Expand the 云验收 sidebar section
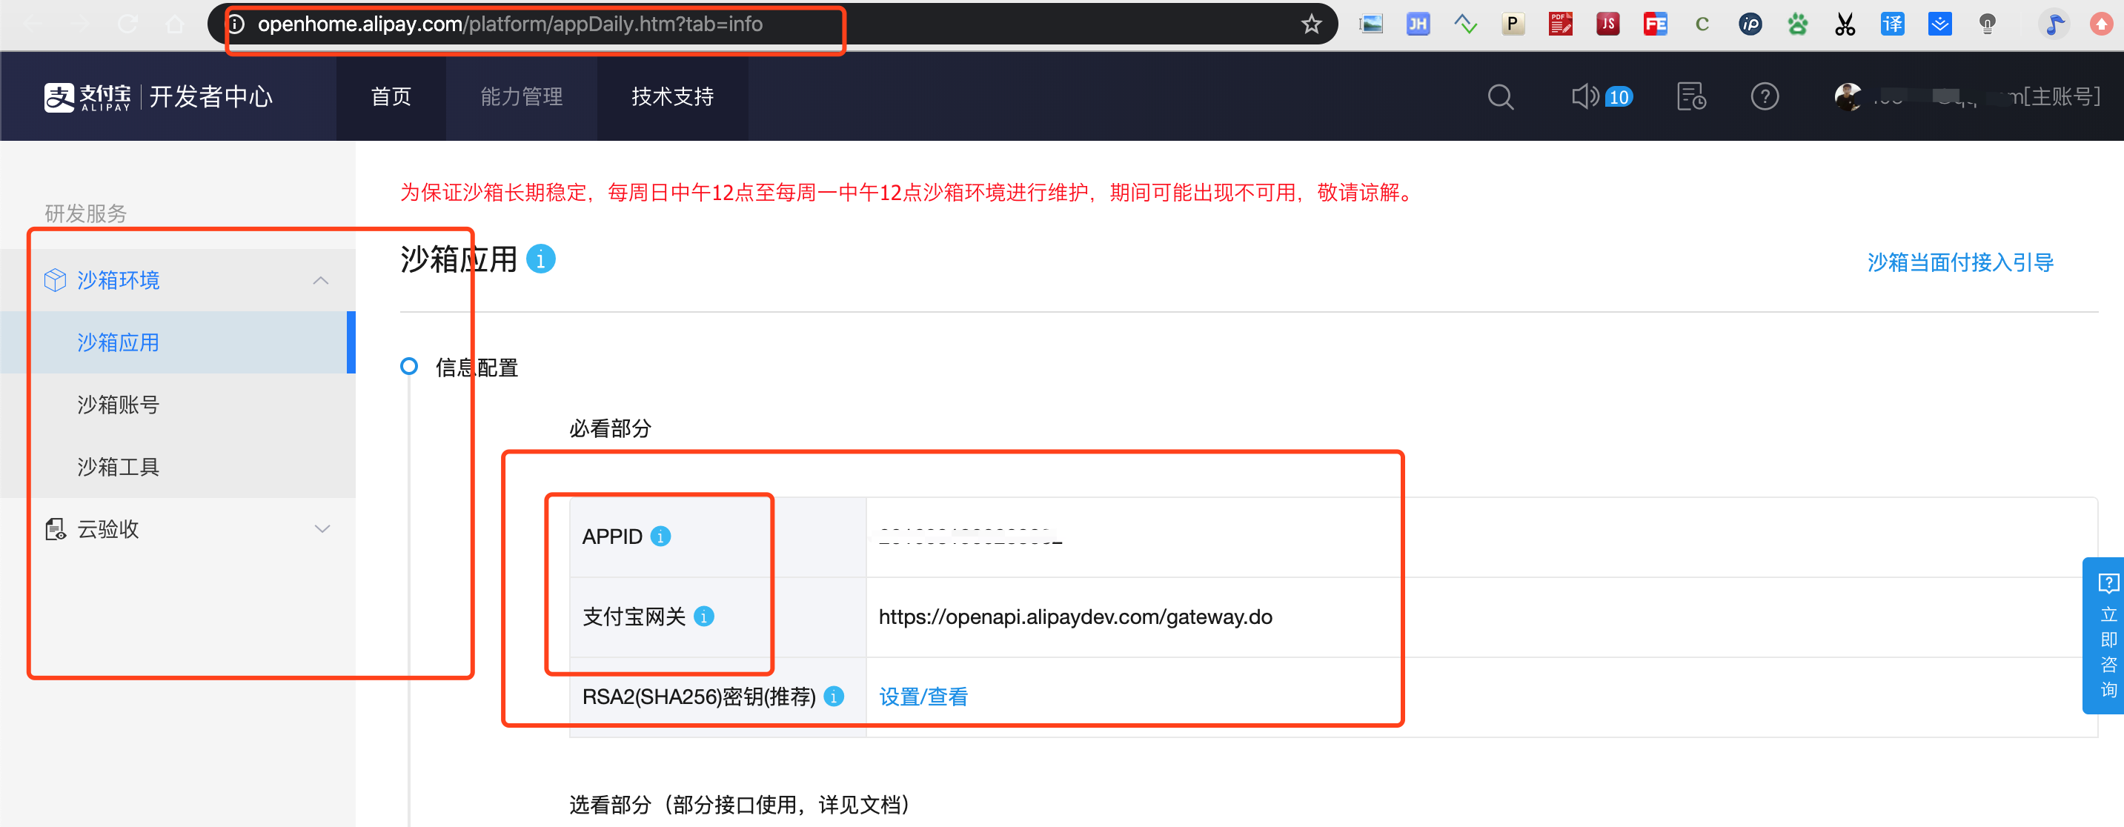This screenshot has width=2124, height=827. point(322,528)
